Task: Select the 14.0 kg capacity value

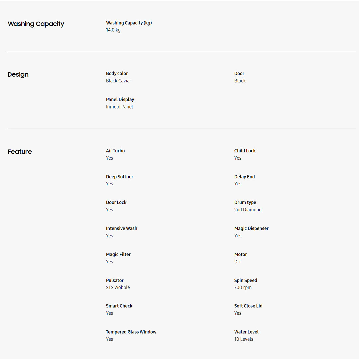Action: click(113, 30)
